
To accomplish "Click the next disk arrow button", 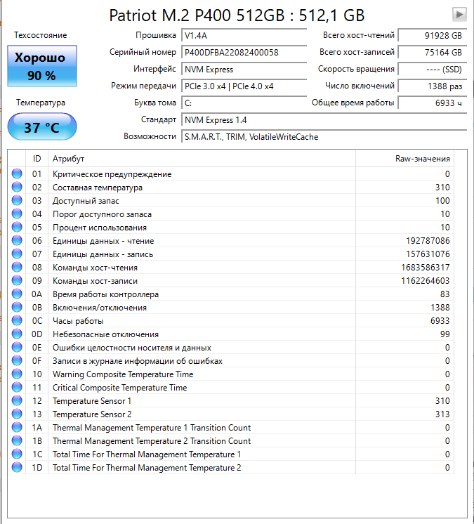I will (459, 14).
